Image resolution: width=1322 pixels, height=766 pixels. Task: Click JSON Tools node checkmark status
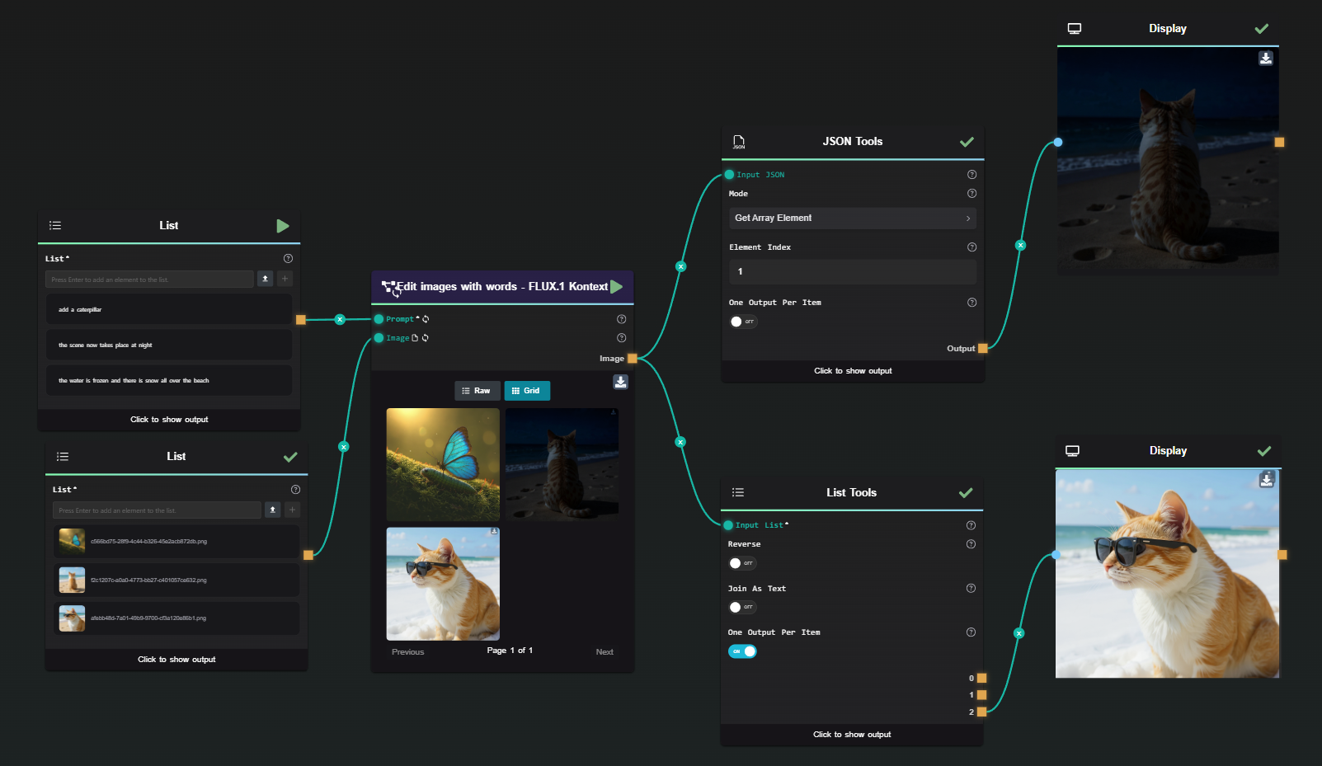pos(967,142)
